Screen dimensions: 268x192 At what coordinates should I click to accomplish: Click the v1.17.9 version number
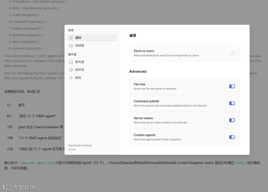[x=72, y=150]
